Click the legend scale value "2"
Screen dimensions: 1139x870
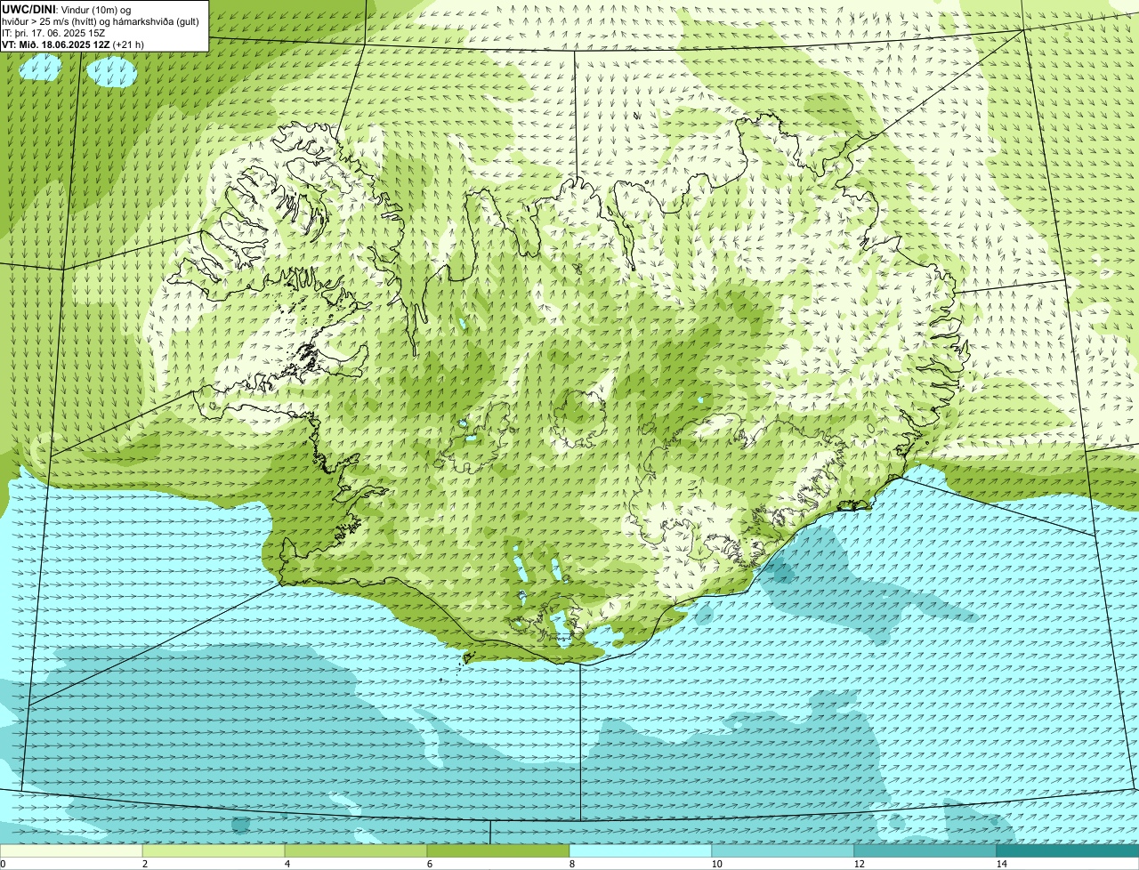pos(144,864)
